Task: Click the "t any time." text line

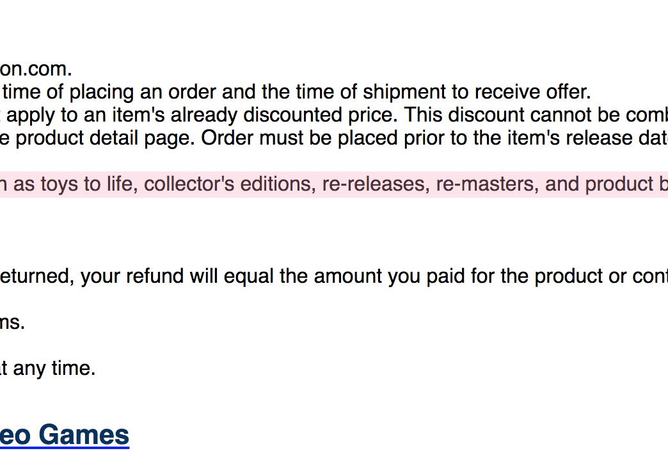Action: [x=47, y=368]
